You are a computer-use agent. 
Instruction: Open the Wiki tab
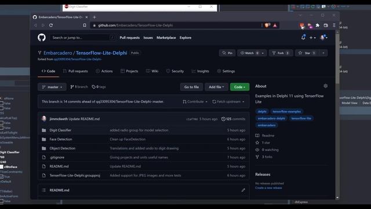[152, 71]
